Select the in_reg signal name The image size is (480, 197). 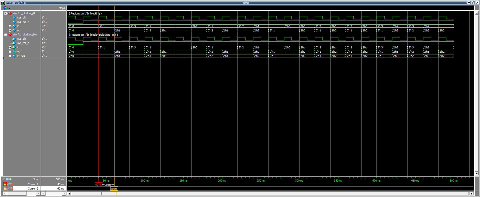tap(21, 56)
